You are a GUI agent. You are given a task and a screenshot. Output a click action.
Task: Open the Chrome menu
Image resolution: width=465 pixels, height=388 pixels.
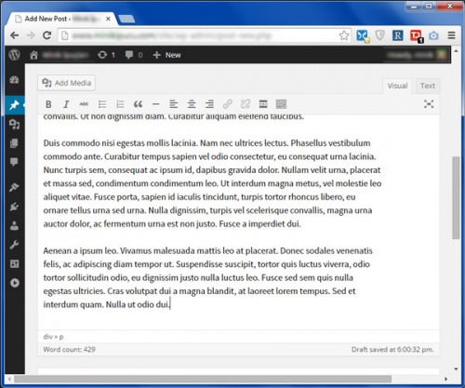tap(451, 35)
